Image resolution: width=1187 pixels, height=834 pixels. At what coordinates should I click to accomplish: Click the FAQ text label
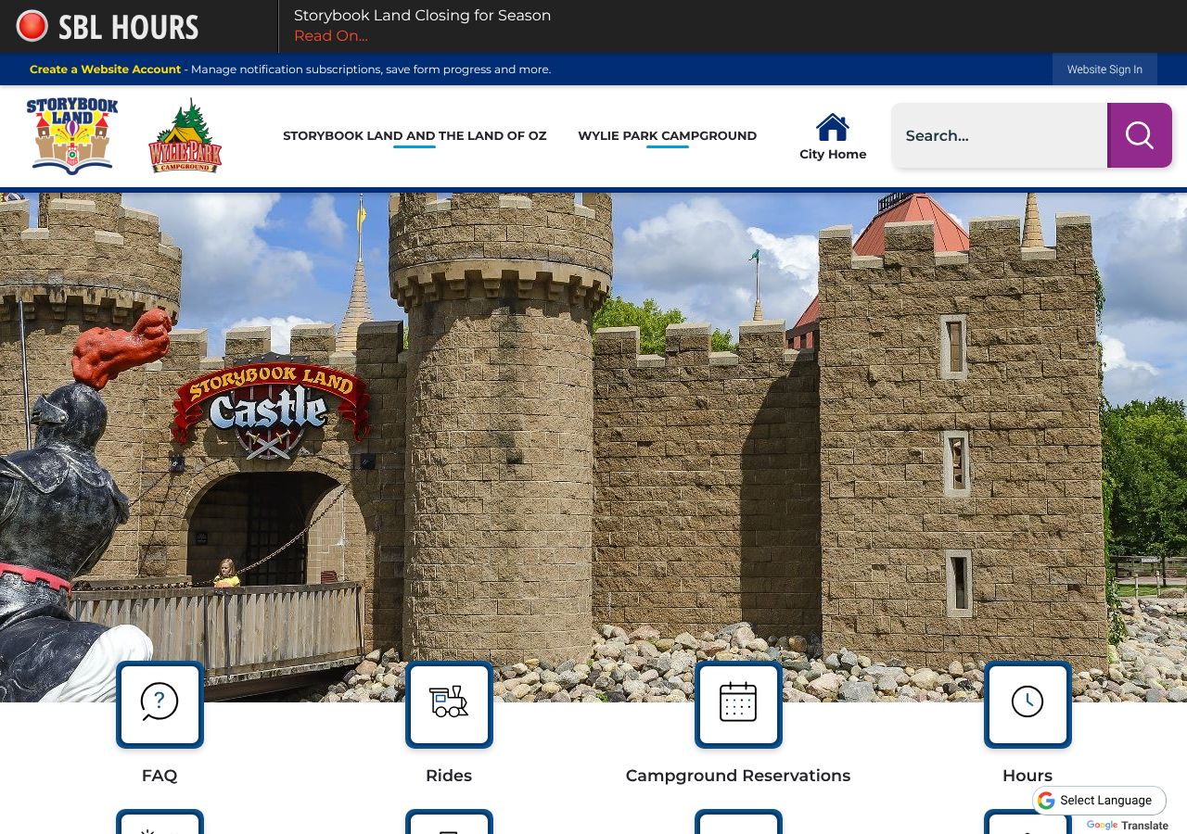point(160,776)
